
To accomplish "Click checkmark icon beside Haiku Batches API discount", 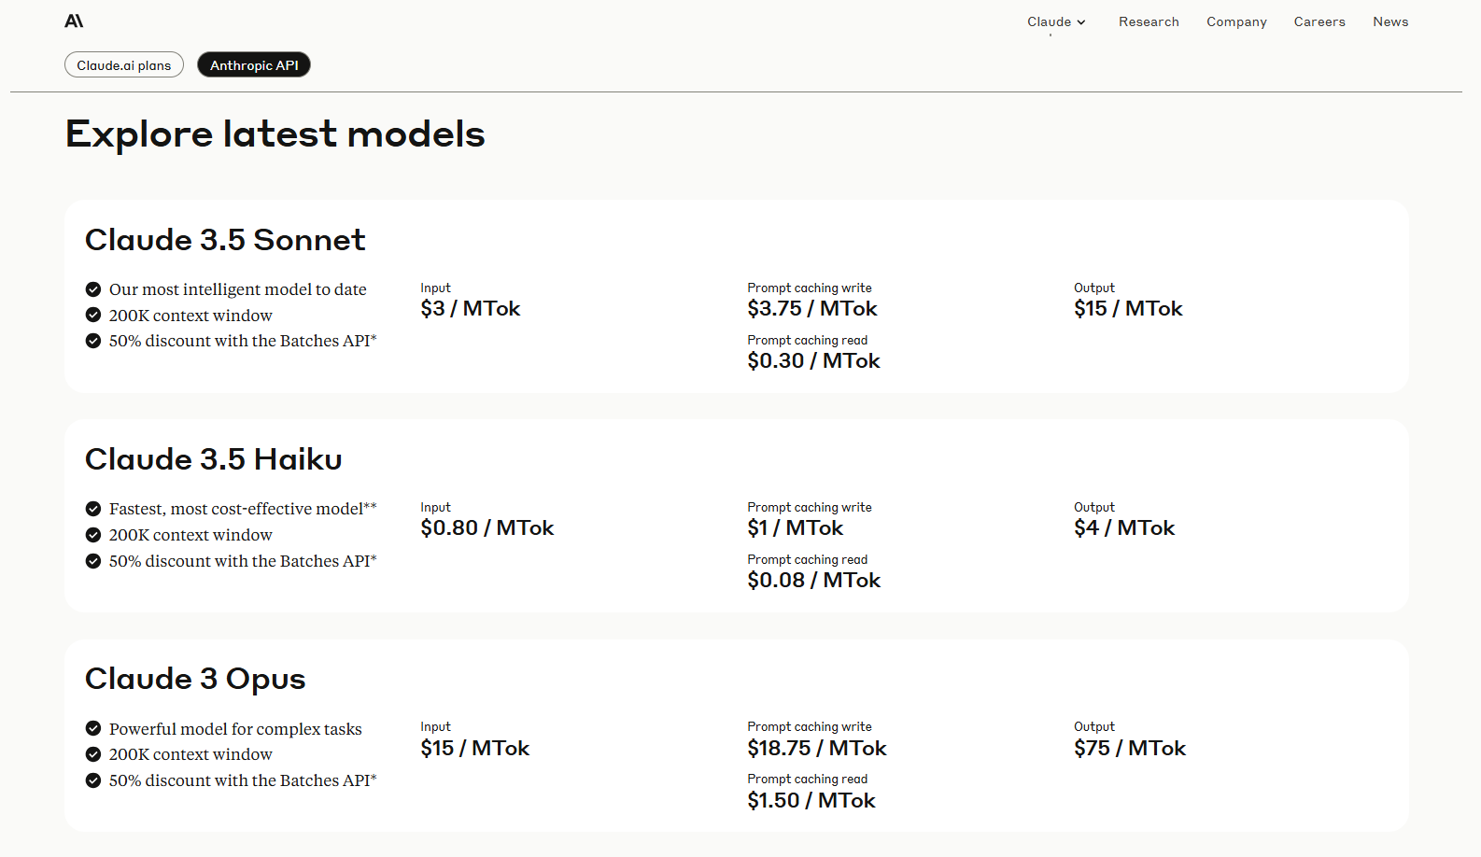I will (93, 561).
